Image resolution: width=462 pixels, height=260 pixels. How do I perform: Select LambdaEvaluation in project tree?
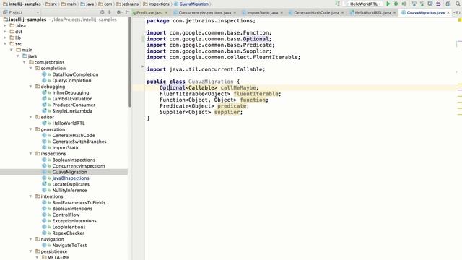click(72, 99)
